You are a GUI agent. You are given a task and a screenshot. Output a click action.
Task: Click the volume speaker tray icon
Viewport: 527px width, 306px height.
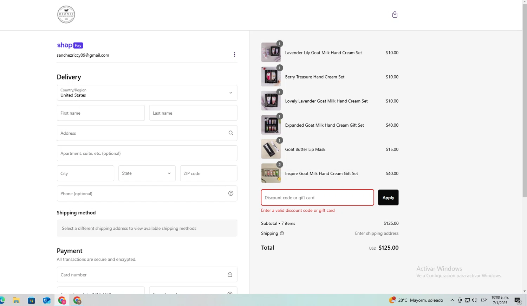[474, 300]
